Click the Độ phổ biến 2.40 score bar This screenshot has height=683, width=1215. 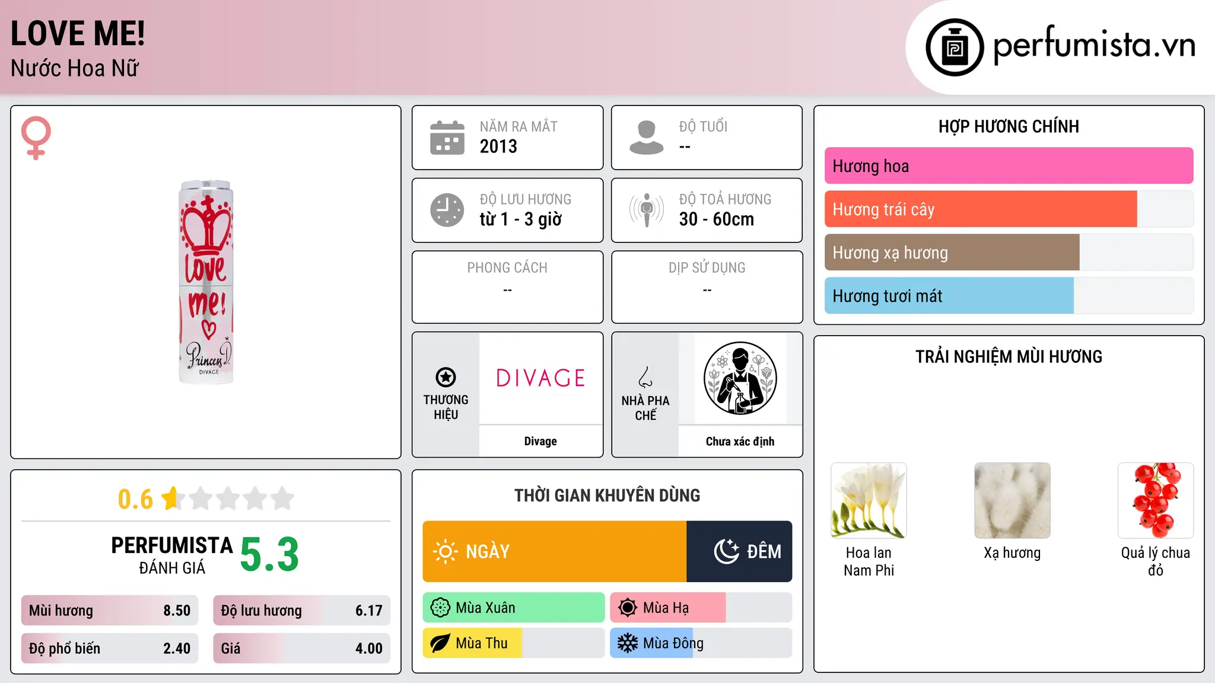coord(110,649)
